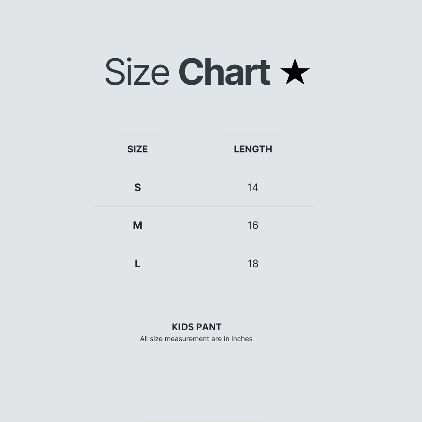Viewport: 422px width, 422px height.
Task: Click the word KIDS in the caption
Action: click(183, 327)
